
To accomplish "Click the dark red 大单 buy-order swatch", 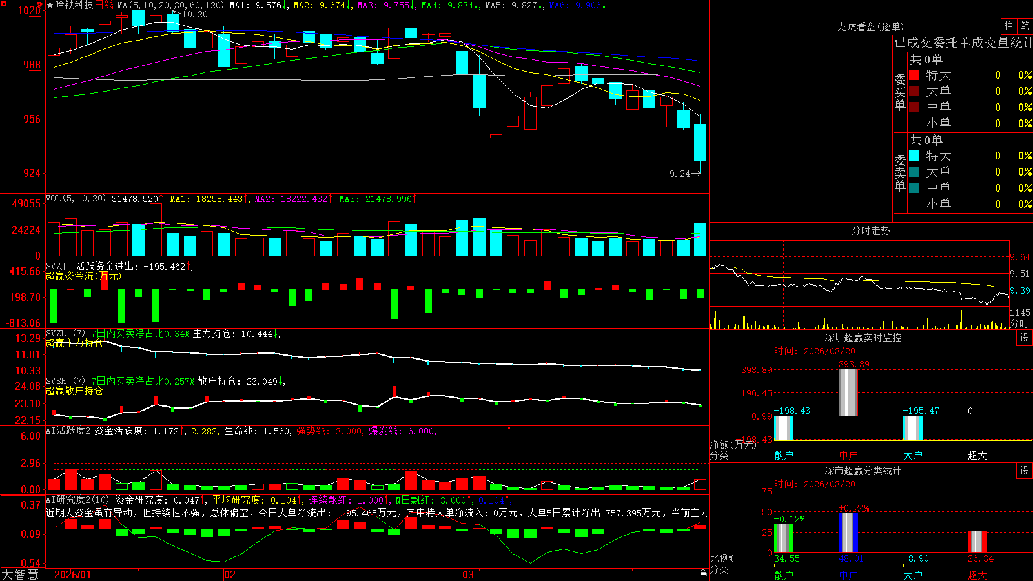I will point(914,91).
